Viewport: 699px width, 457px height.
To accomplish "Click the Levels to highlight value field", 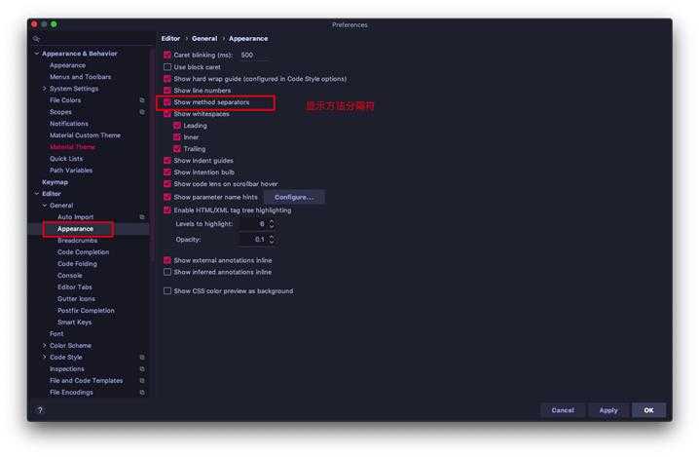I will point(253,223).
